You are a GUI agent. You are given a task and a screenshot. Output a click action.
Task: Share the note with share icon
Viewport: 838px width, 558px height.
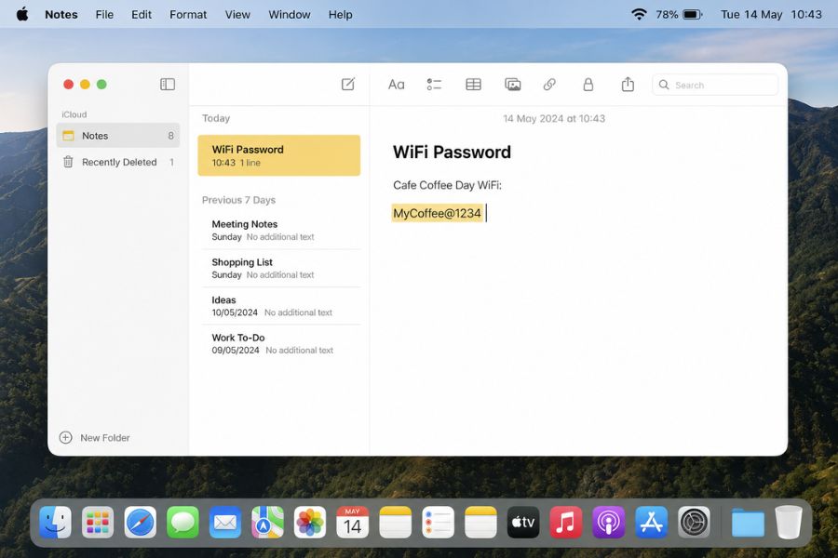628,85
